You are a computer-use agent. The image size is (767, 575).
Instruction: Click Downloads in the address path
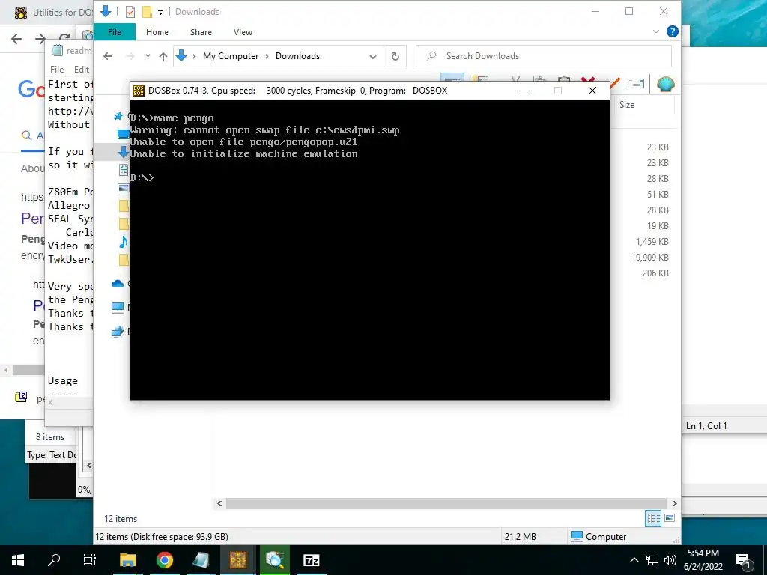(x=297, y=56)
